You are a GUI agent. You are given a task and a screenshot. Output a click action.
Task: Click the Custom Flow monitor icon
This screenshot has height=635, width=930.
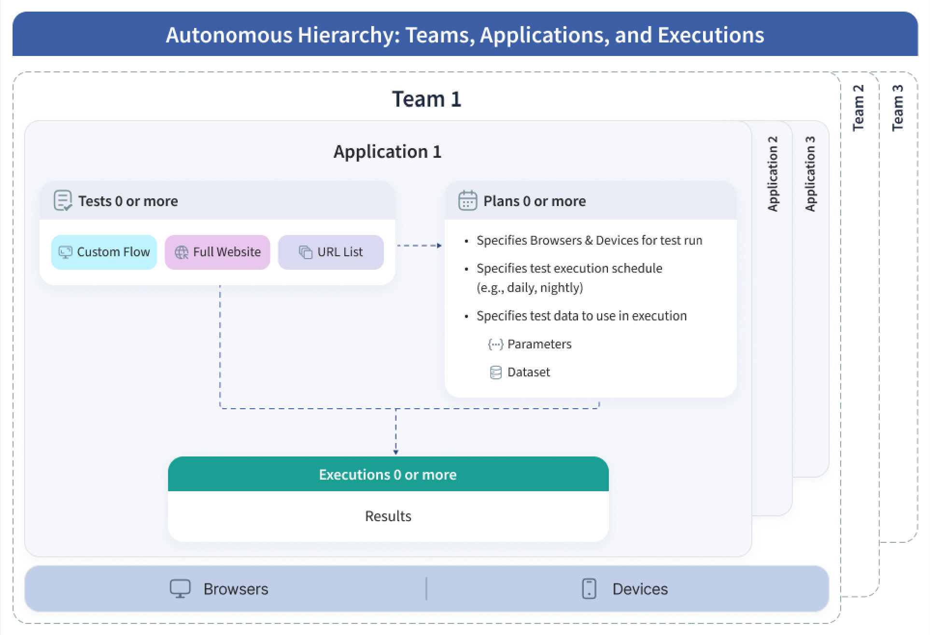(65, 252)
